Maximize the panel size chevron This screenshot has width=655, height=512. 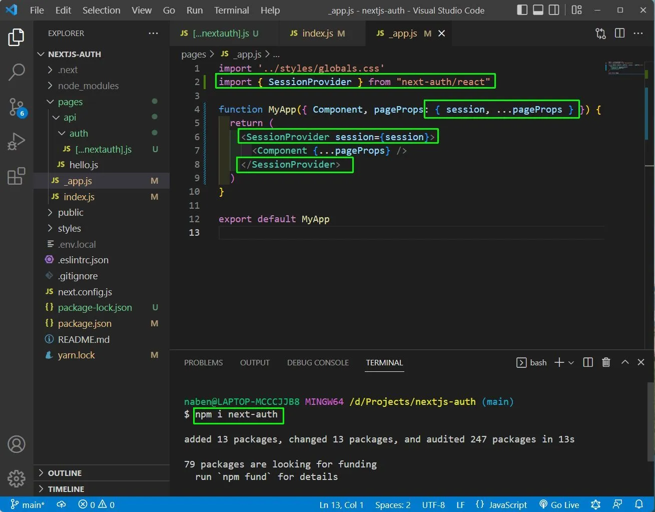(x=625, y=362)
